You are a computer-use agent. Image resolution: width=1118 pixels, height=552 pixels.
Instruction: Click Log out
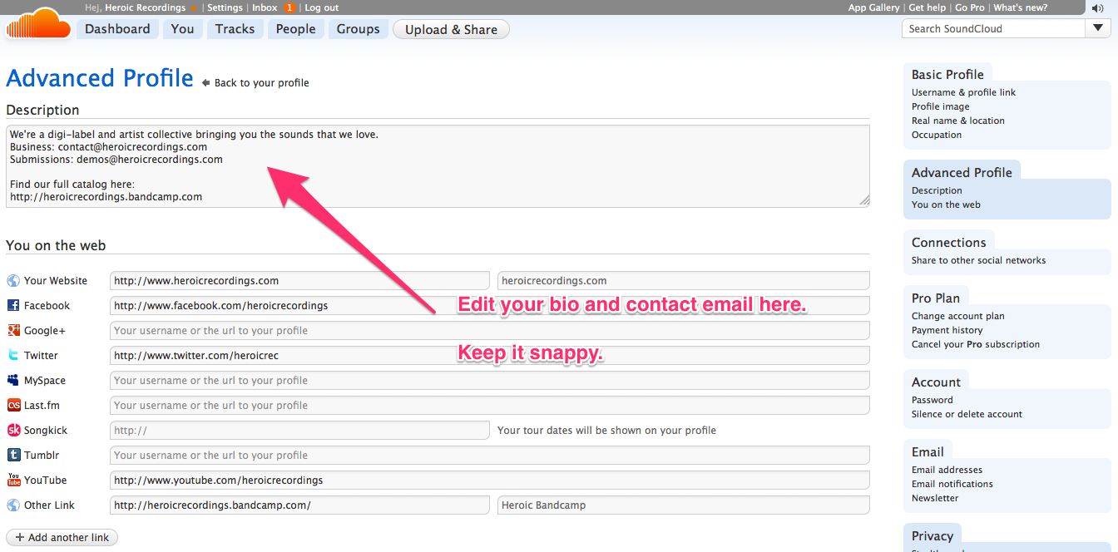pyautogui.click(x=321, y=8)
